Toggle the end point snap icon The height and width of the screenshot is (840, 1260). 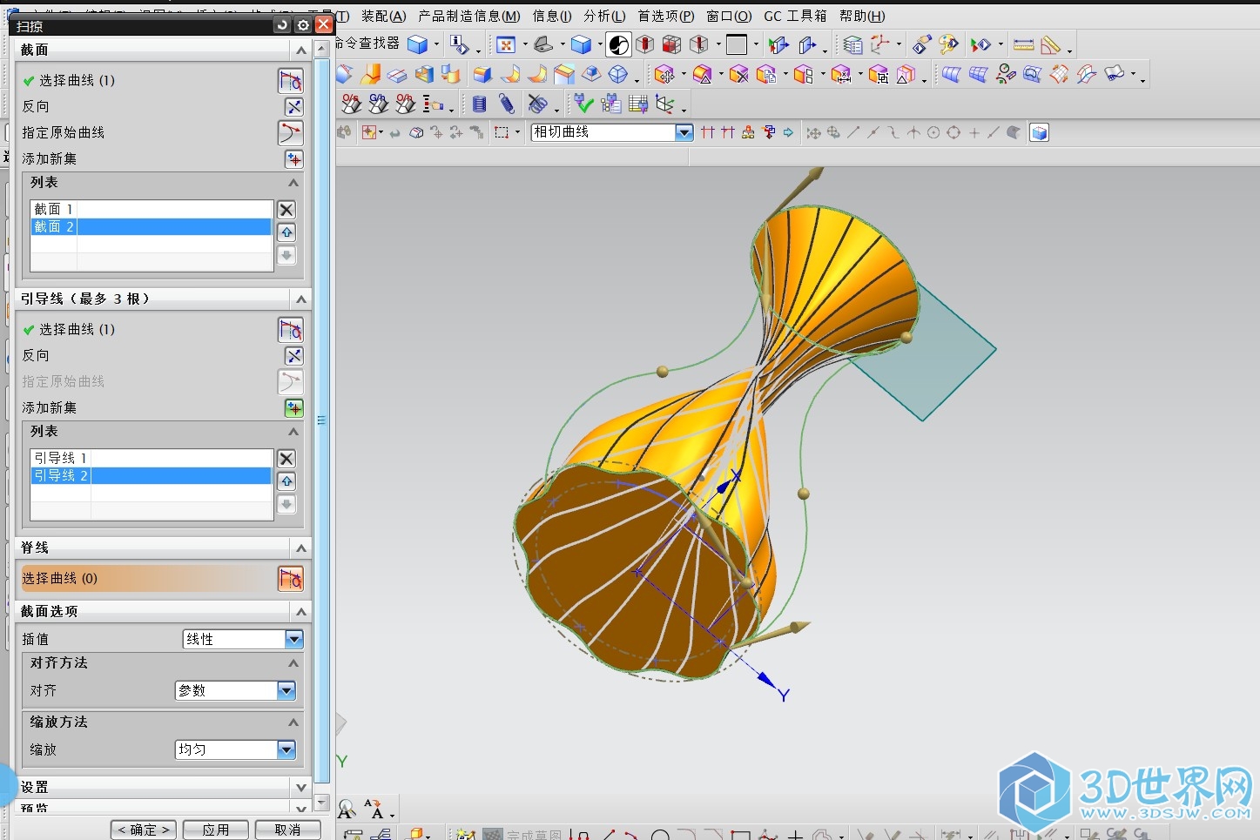tap(853, 132)
